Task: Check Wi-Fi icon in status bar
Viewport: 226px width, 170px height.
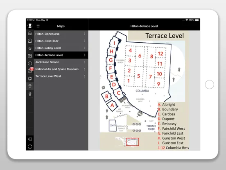Action: click(x=187, y=20)
